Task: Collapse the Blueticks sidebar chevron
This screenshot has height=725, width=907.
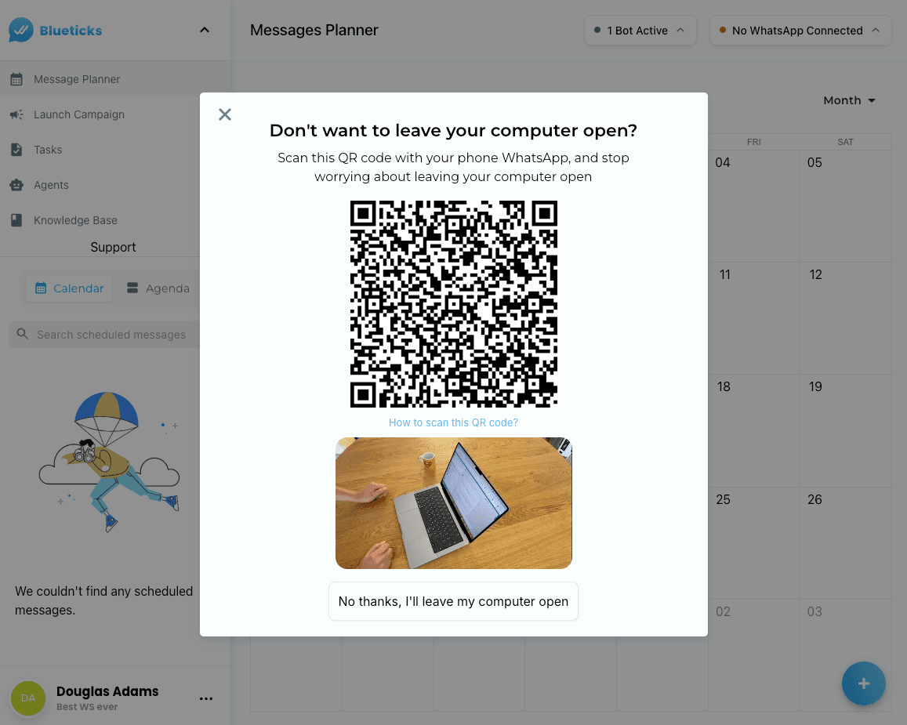Action: [205, 31]
